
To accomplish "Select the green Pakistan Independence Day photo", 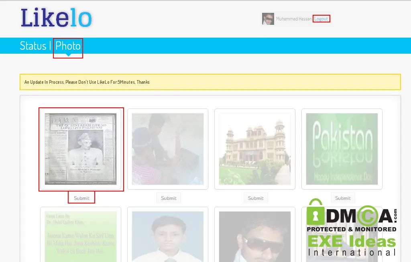I will click(x=342, y=149).
